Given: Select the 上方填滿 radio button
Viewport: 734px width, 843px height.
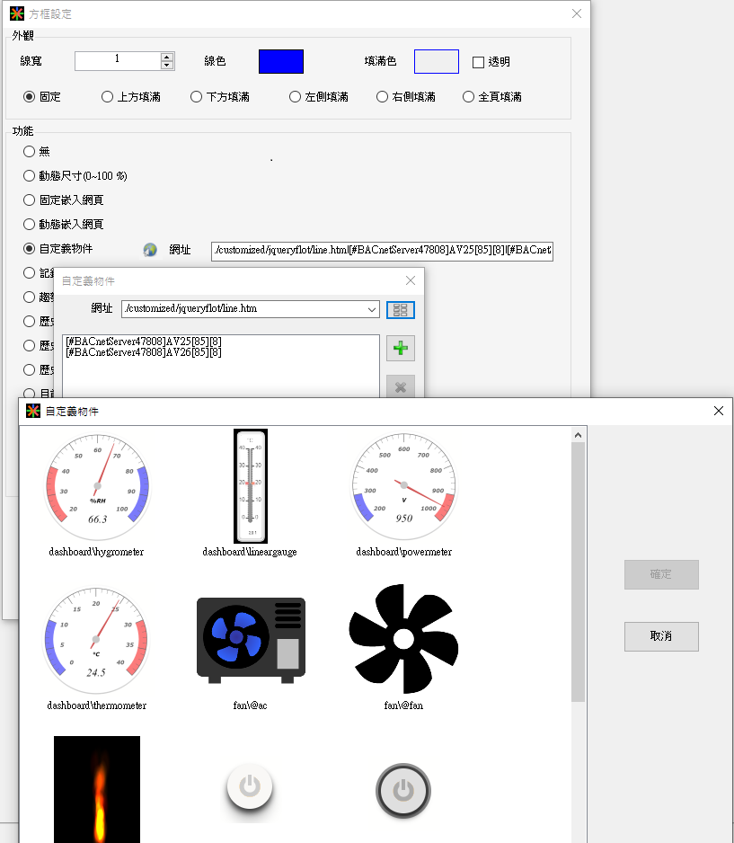Looking at the screenshot, I should click(x=107, y=97).
